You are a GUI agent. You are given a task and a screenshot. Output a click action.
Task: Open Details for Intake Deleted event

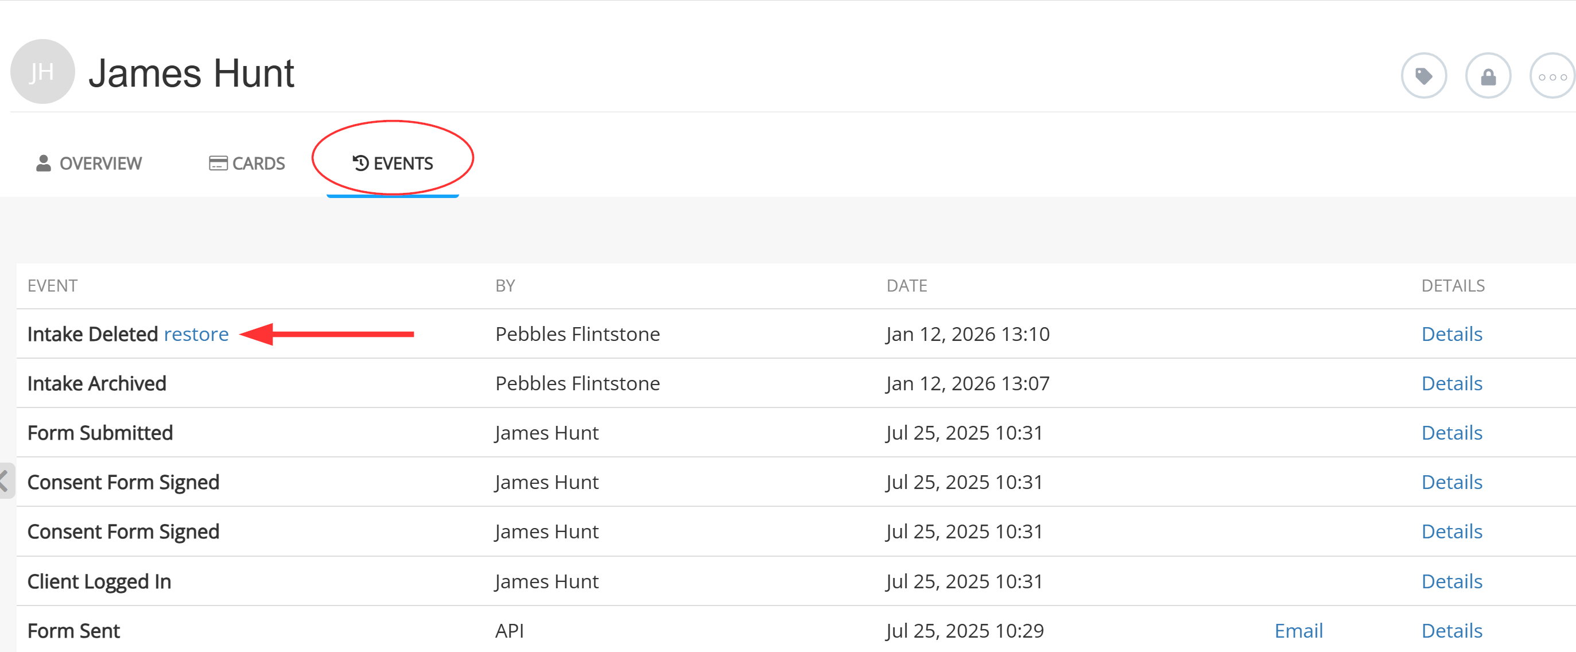pyautogui.click(x=1451, y=334)
